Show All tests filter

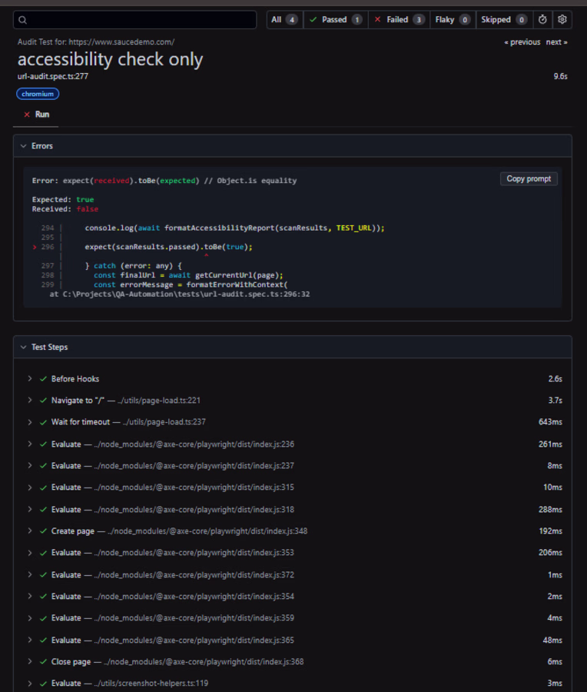[285, 20]
